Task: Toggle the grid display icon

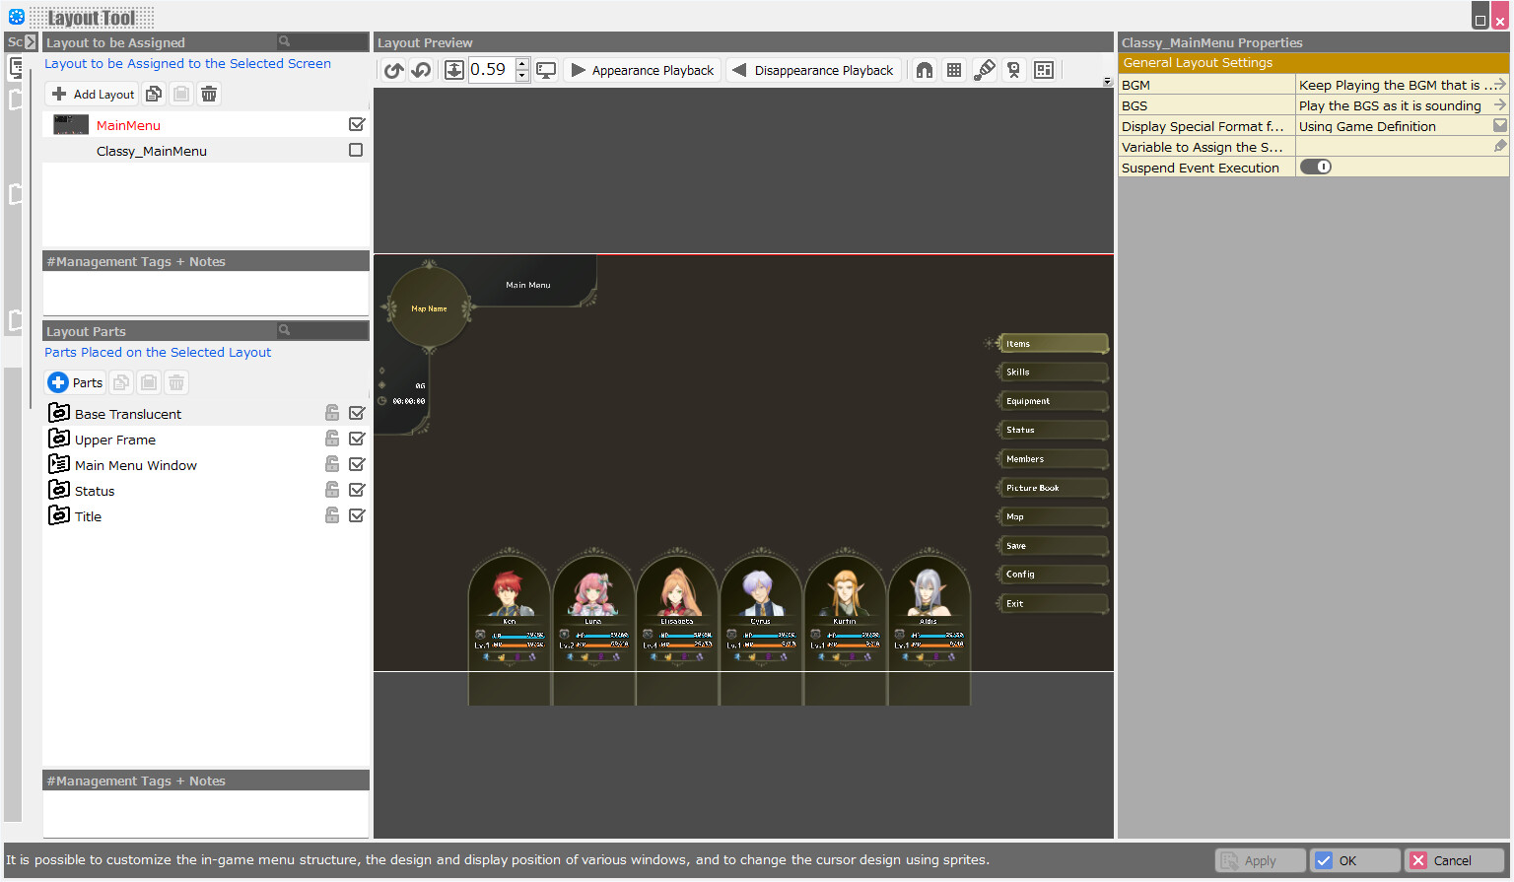Action: click(x=954, y=70)
